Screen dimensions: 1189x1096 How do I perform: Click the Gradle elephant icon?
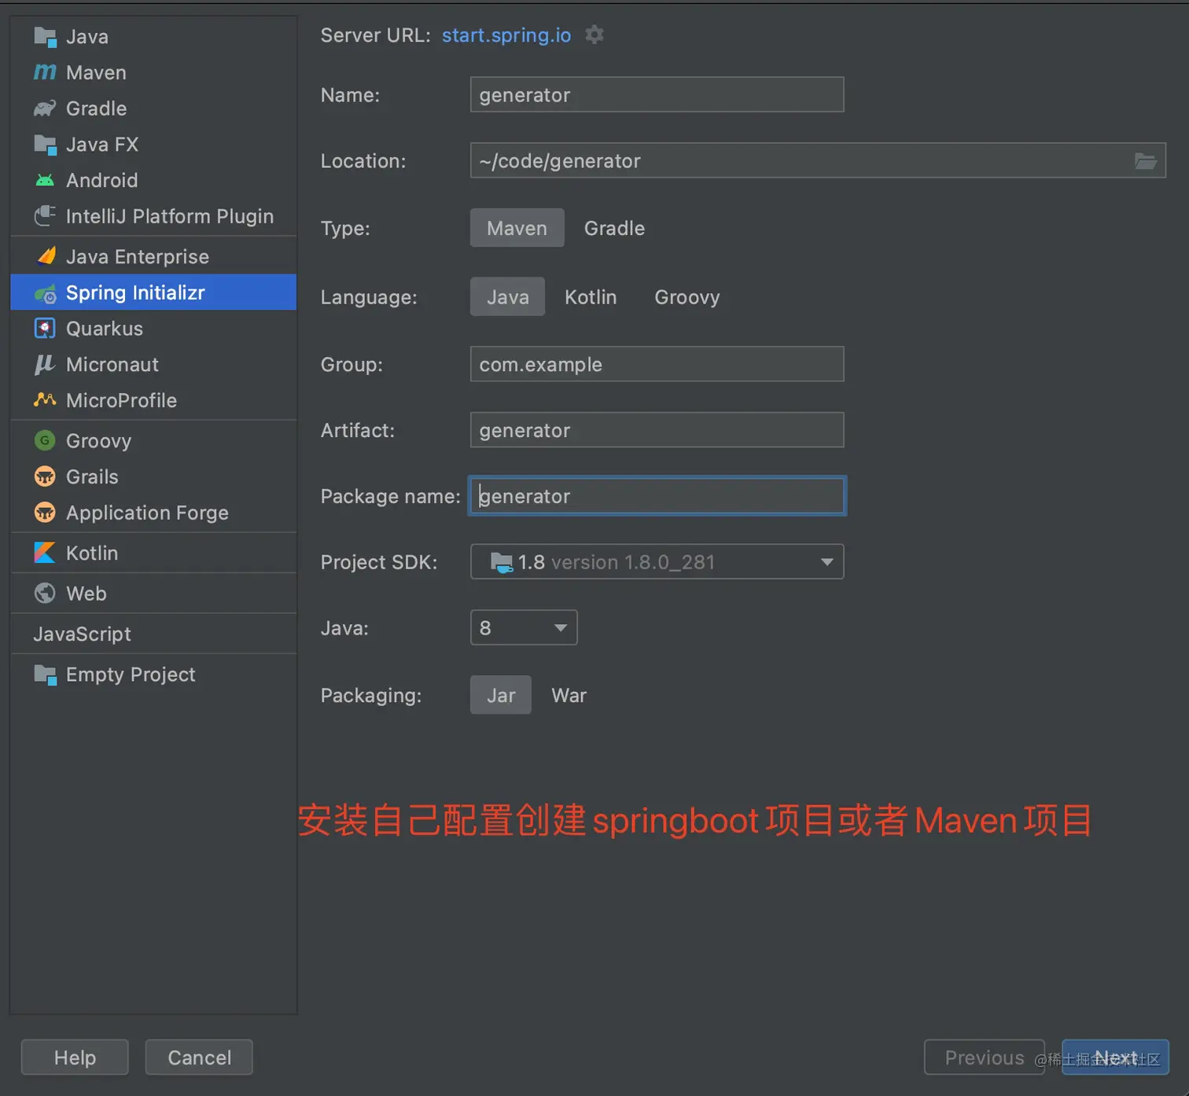tap(45, 108)
